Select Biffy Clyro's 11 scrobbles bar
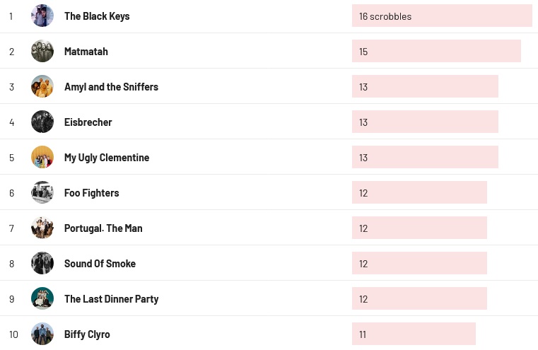Viewport: 538px width, 350px height. click(414, 334)
